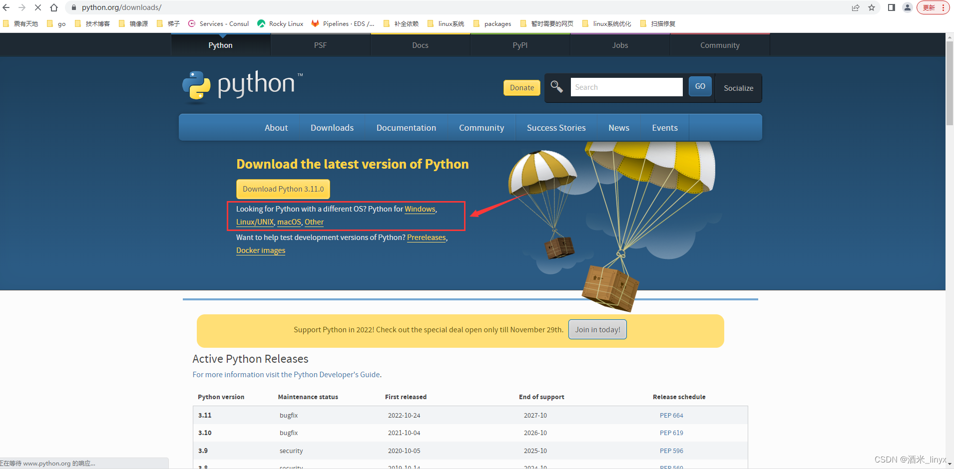Open the Downloads navigation menu
This screenshot has width=954, height=469.
[x=332, y=128]
